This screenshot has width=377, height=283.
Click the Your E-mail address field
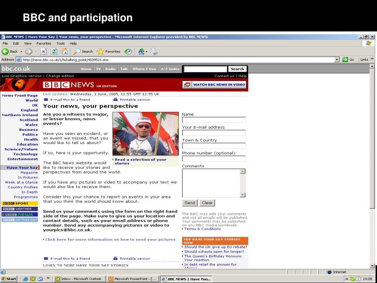214,133
